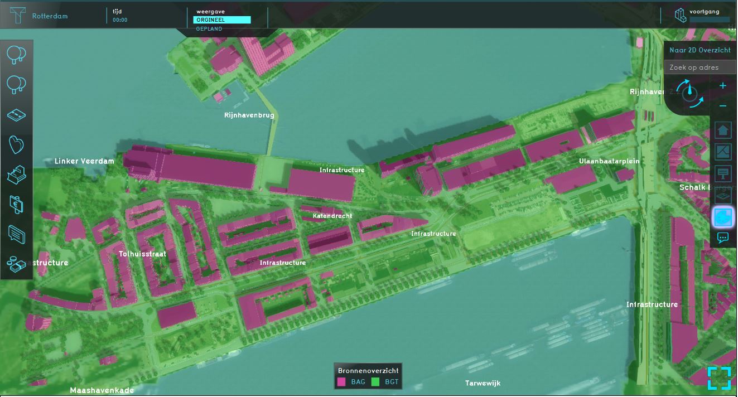This screenshot has width=738, height=397.
Task: Open the messages speech panel in left sidebar
Action: coord(16,234)
